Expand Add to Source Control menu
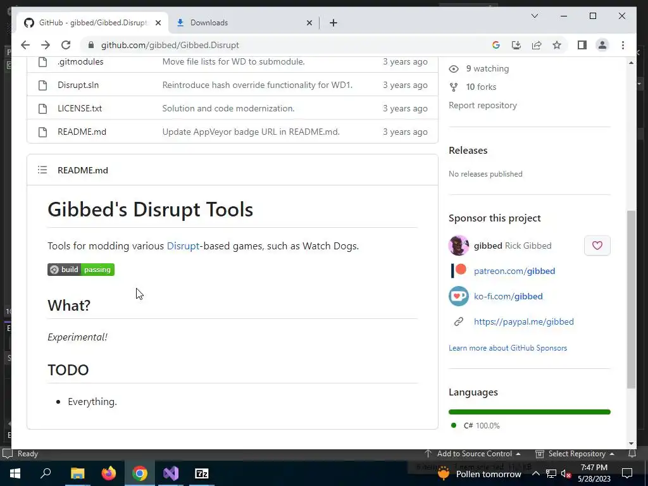This screenshot has width=648, height=486. [473, 453]
